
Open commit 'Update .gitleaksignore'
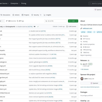(x=36, y=62)
